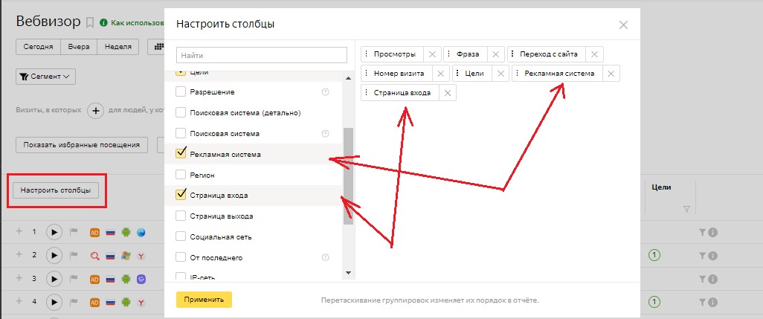The width and height of the screenshot is (763, 319).
Task: Click Показать избранные посещения
Action: 82,144
